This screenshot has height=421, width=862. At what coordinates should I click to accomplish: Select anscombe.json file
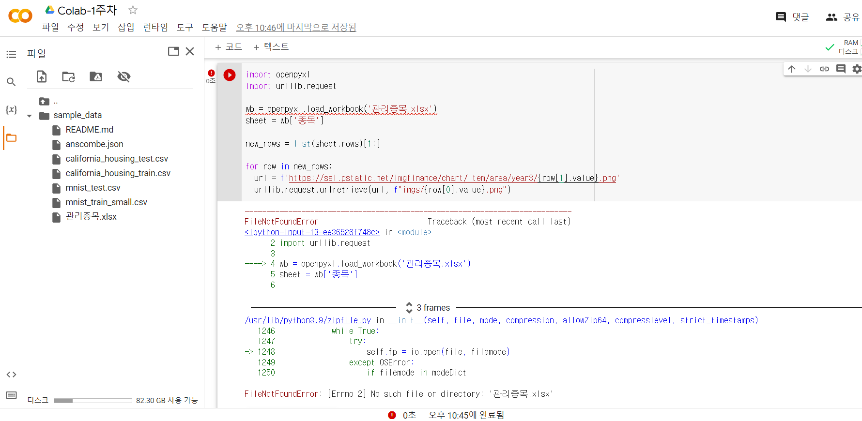tap(94, 144)
